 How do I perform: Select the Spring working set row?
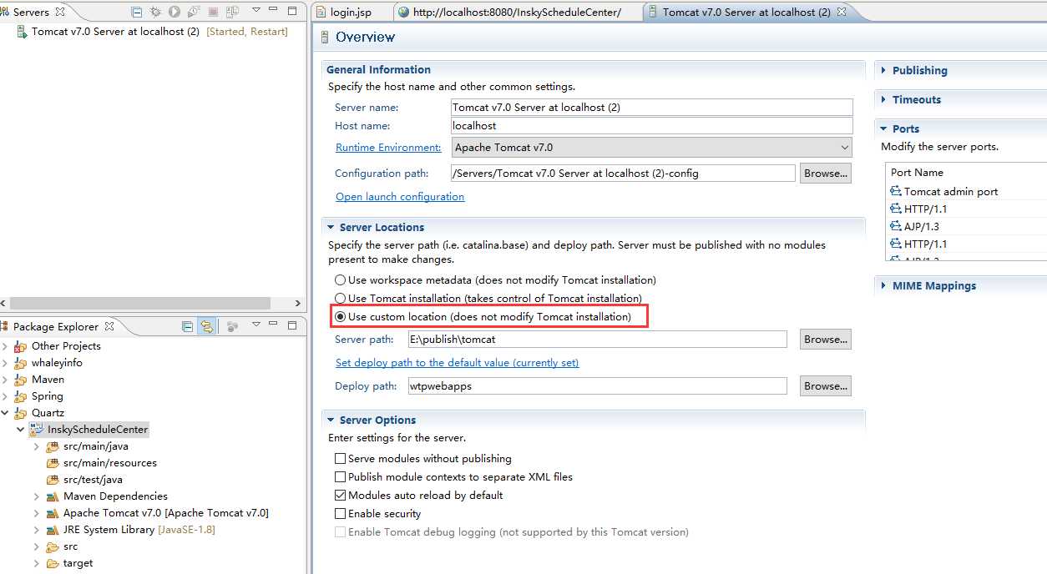click(x=47, y=396)
